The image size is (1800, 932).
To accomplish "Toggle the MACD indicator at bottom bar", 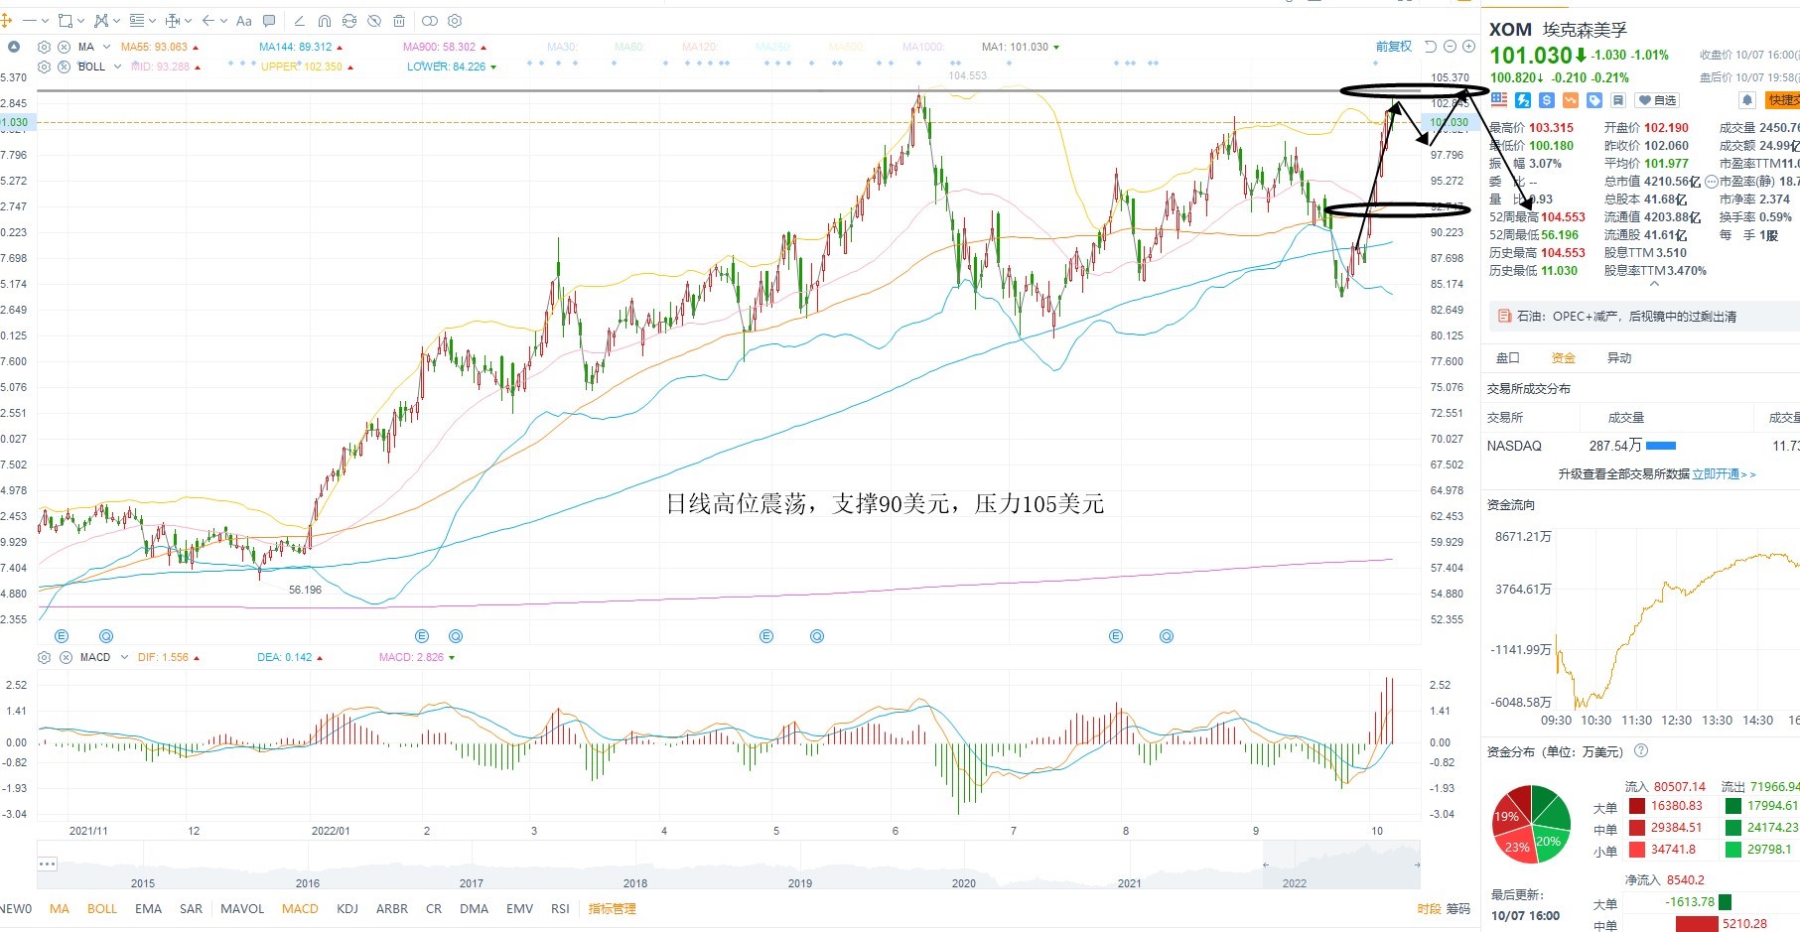I will point(300,908).
